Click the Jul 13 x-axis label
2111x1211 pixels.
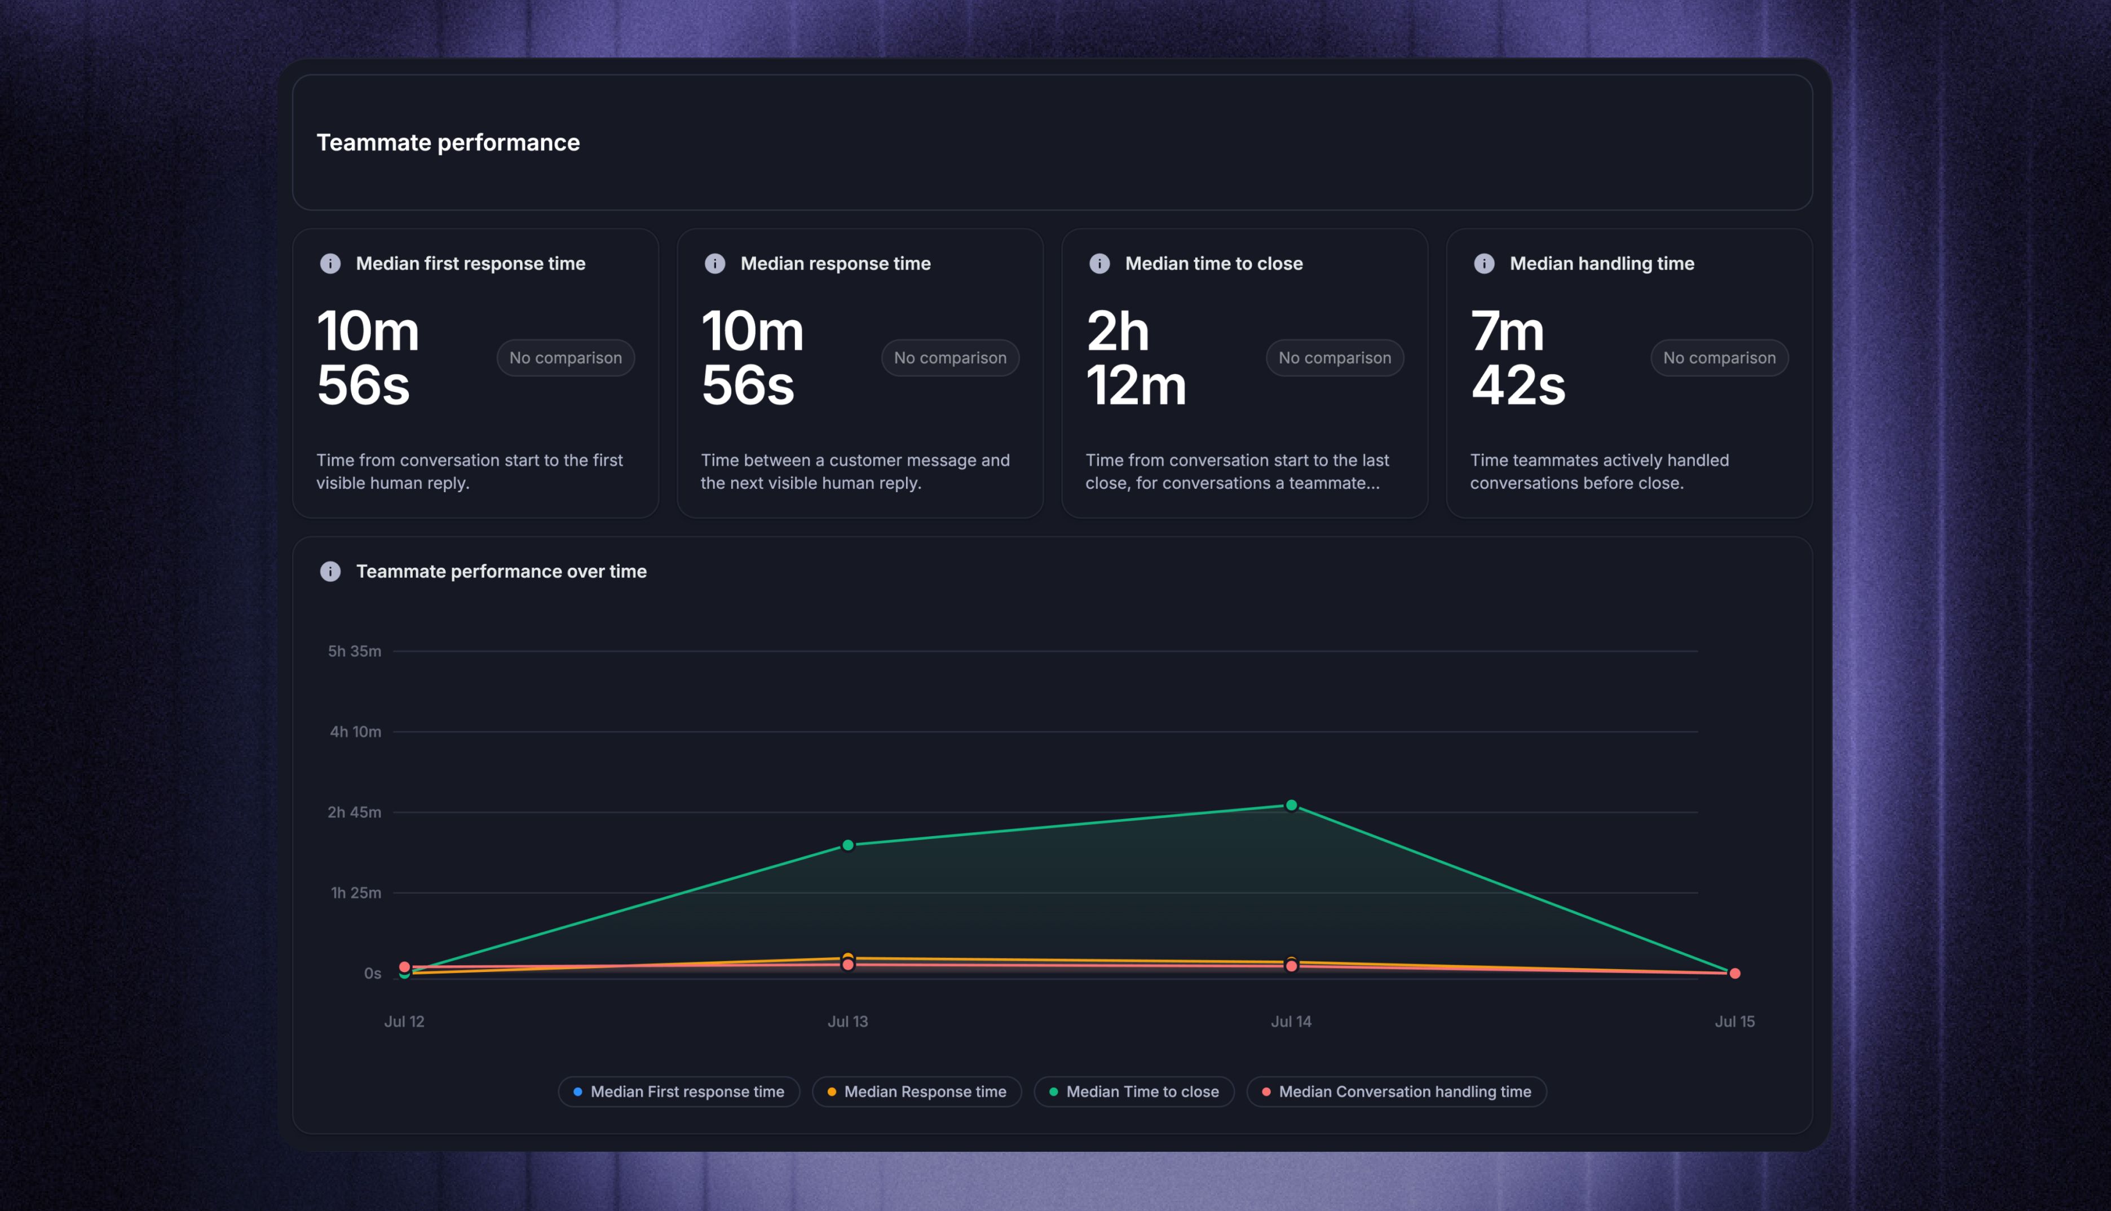click(847, 1022)
